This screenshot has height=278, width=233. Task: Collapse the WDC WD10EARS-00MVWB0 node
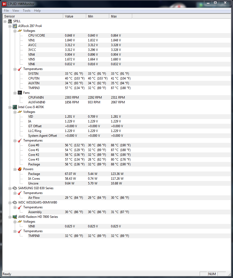(10, 203)
